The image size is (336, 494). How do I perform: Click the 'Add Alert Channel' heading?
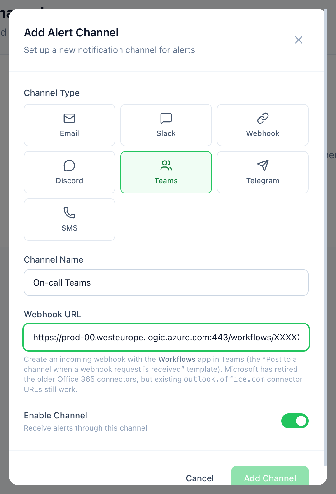[x=71, y=33]
